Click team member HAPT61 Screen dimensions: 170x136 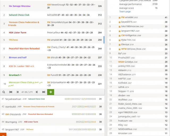(122, 79)
